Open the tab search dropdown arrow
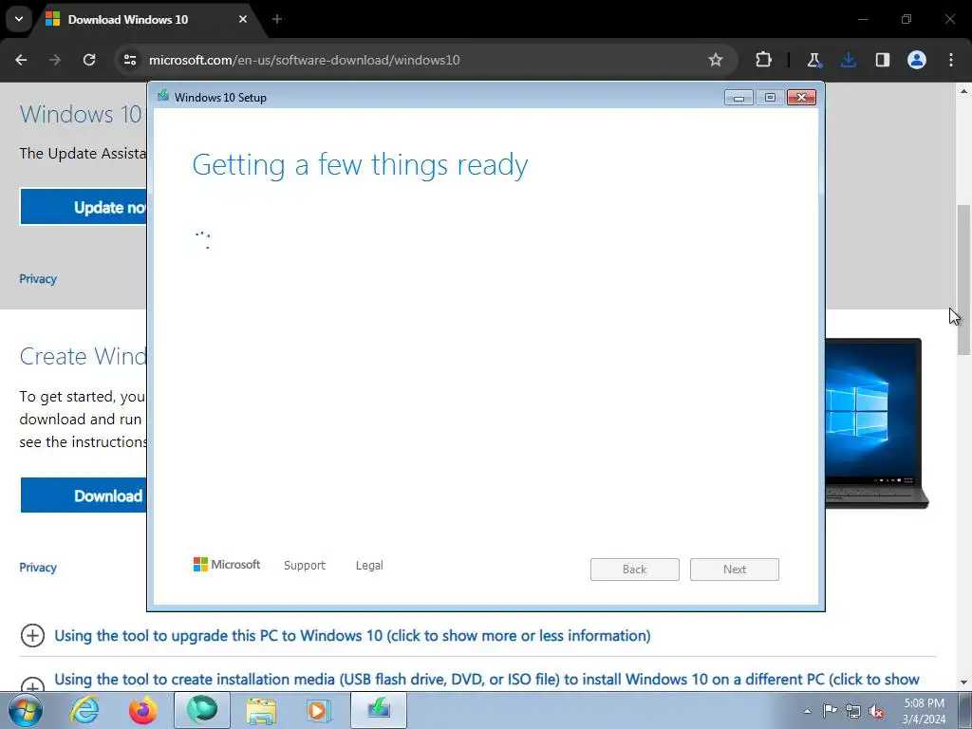The height and width of the screenshot is (729, 972). [19, 19]
